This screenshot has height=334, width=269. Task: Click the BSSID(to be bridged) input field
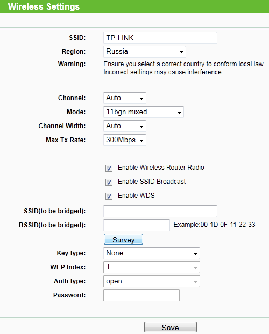click(x=137, y=225)
